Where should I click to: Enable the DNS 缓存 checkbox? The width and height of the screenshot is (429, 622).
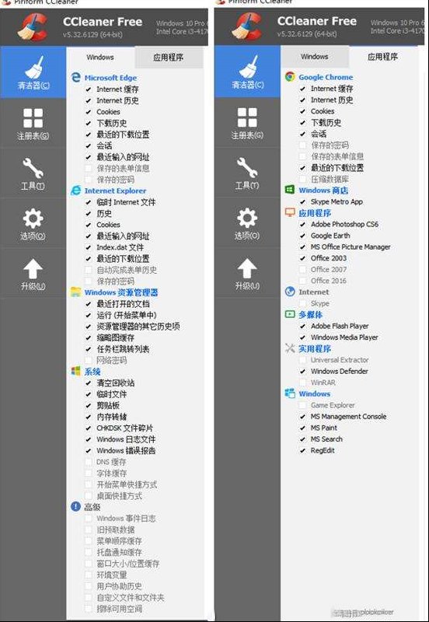coord(89,462)
